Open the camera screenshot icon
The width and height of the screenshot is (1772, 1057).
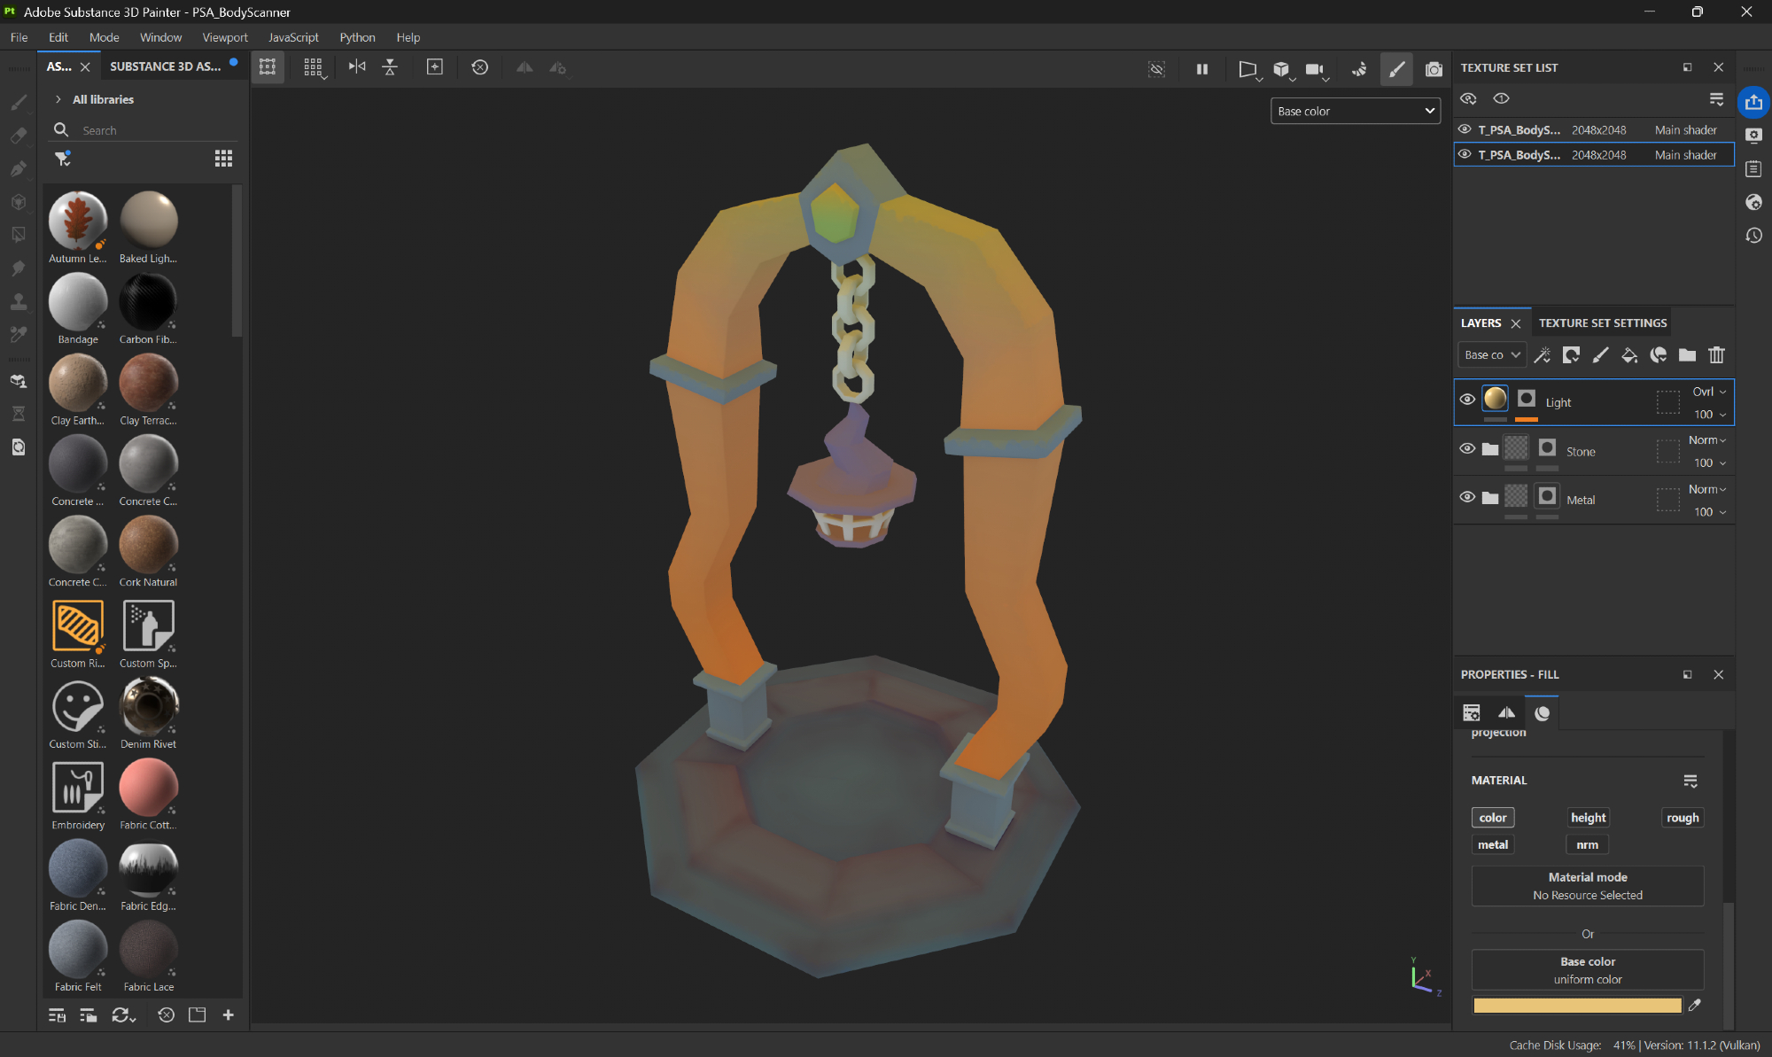pyautogui.click(x=1434, y=68)
